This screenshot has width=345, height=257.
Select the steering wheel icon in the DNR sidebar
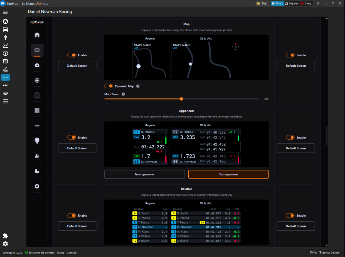[x=37, y=80]
